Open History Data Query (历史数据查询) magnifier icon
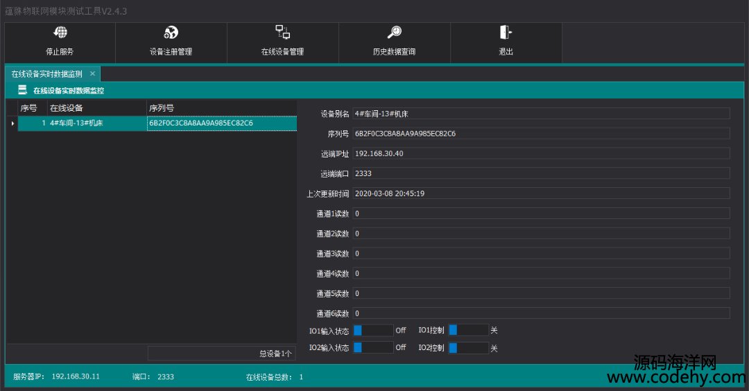This screenshot has height=391, width=749. tap(394, 33)
